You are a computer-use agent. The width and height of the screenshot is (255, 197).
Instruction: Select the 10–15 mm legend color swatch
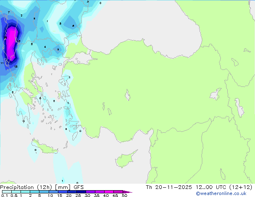tap(53, 192)
